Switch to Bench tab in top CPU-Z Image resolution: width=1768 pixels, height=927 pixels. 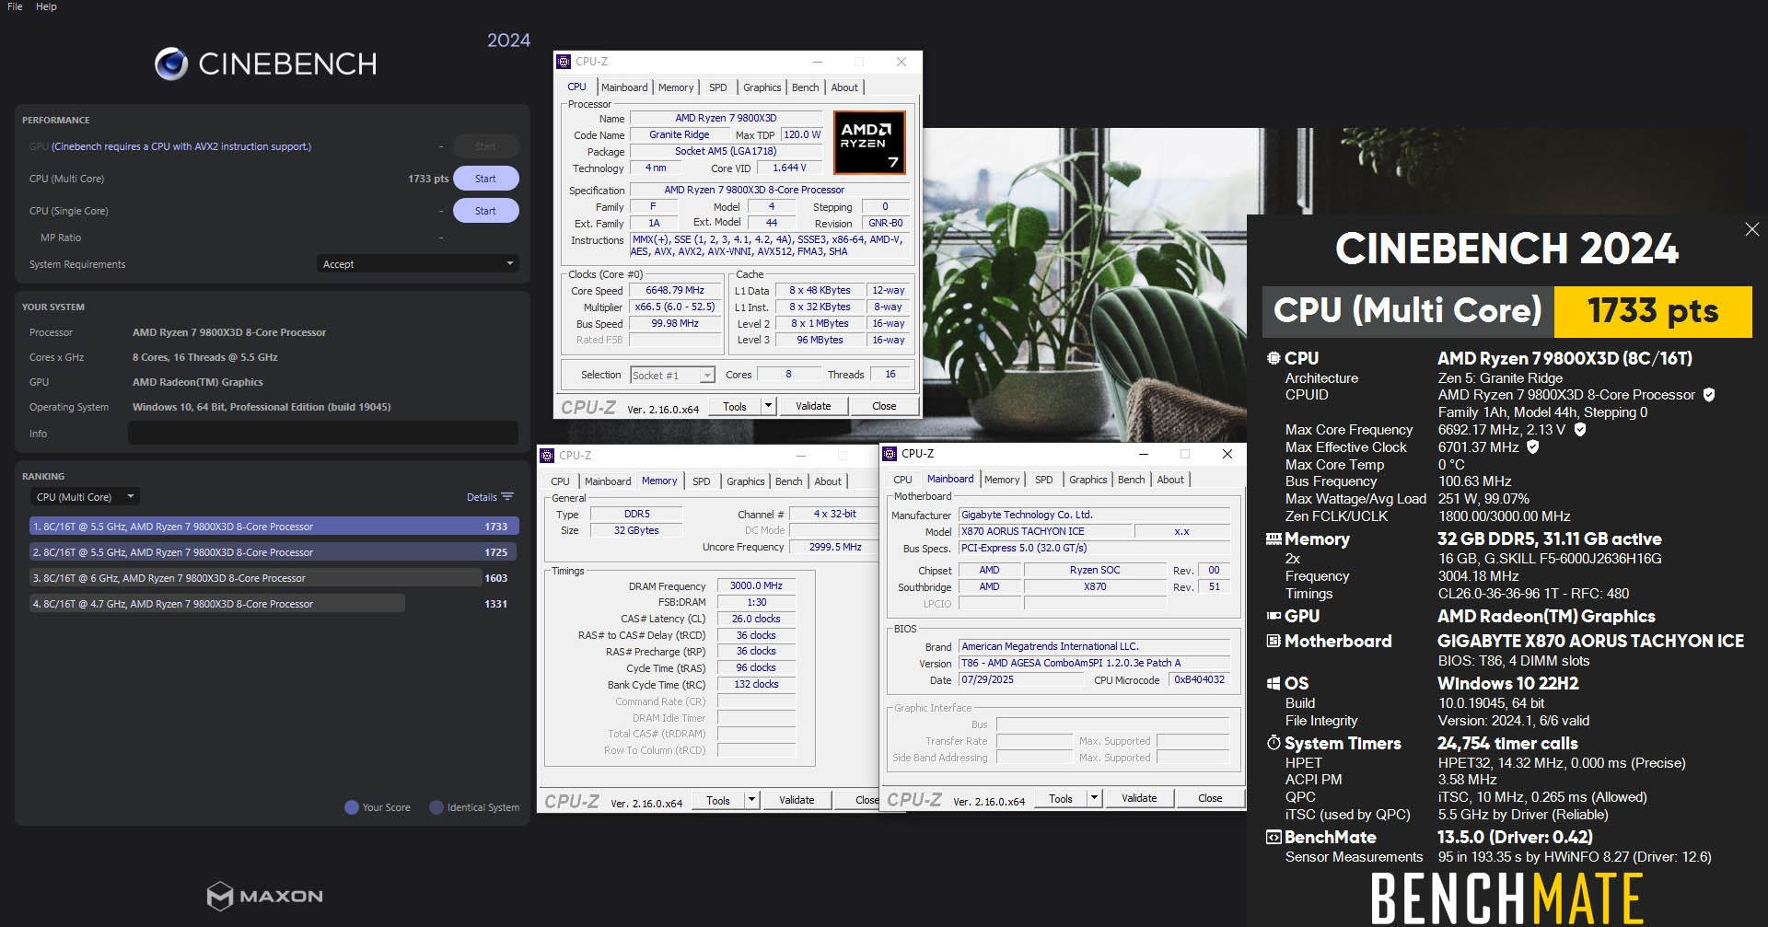805,87
